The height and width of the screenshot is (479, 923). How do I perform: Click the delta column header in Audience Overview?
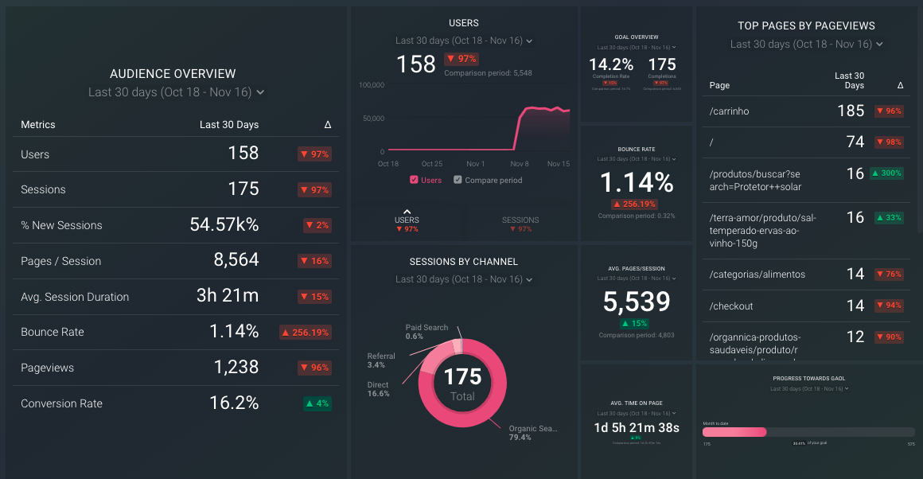328,125
